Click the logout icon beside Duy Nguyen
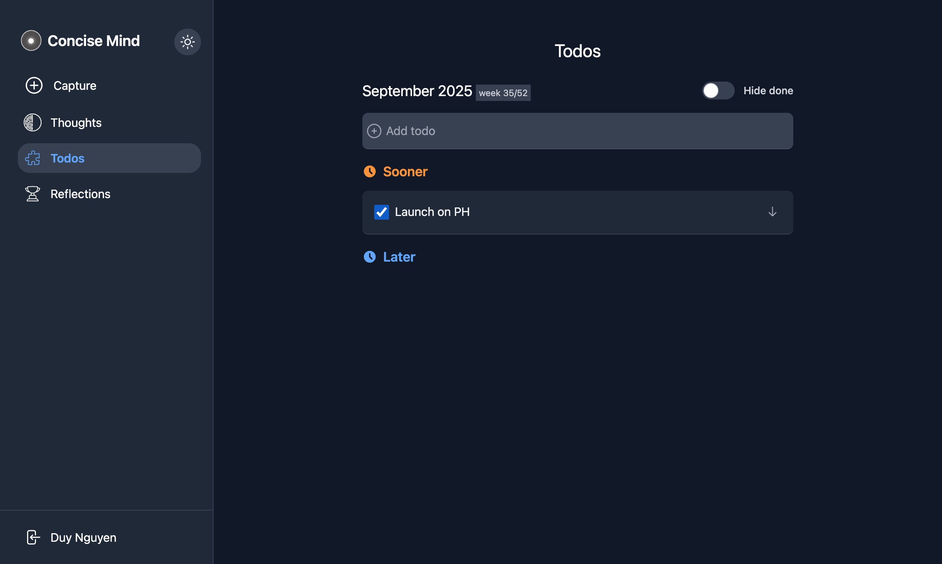This screenshot has width=942, height=564. point(33,537)
